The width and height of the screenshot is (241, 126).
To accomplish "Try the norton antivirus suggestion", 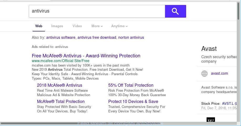I will pyautogui.click(x=131, y=37).
